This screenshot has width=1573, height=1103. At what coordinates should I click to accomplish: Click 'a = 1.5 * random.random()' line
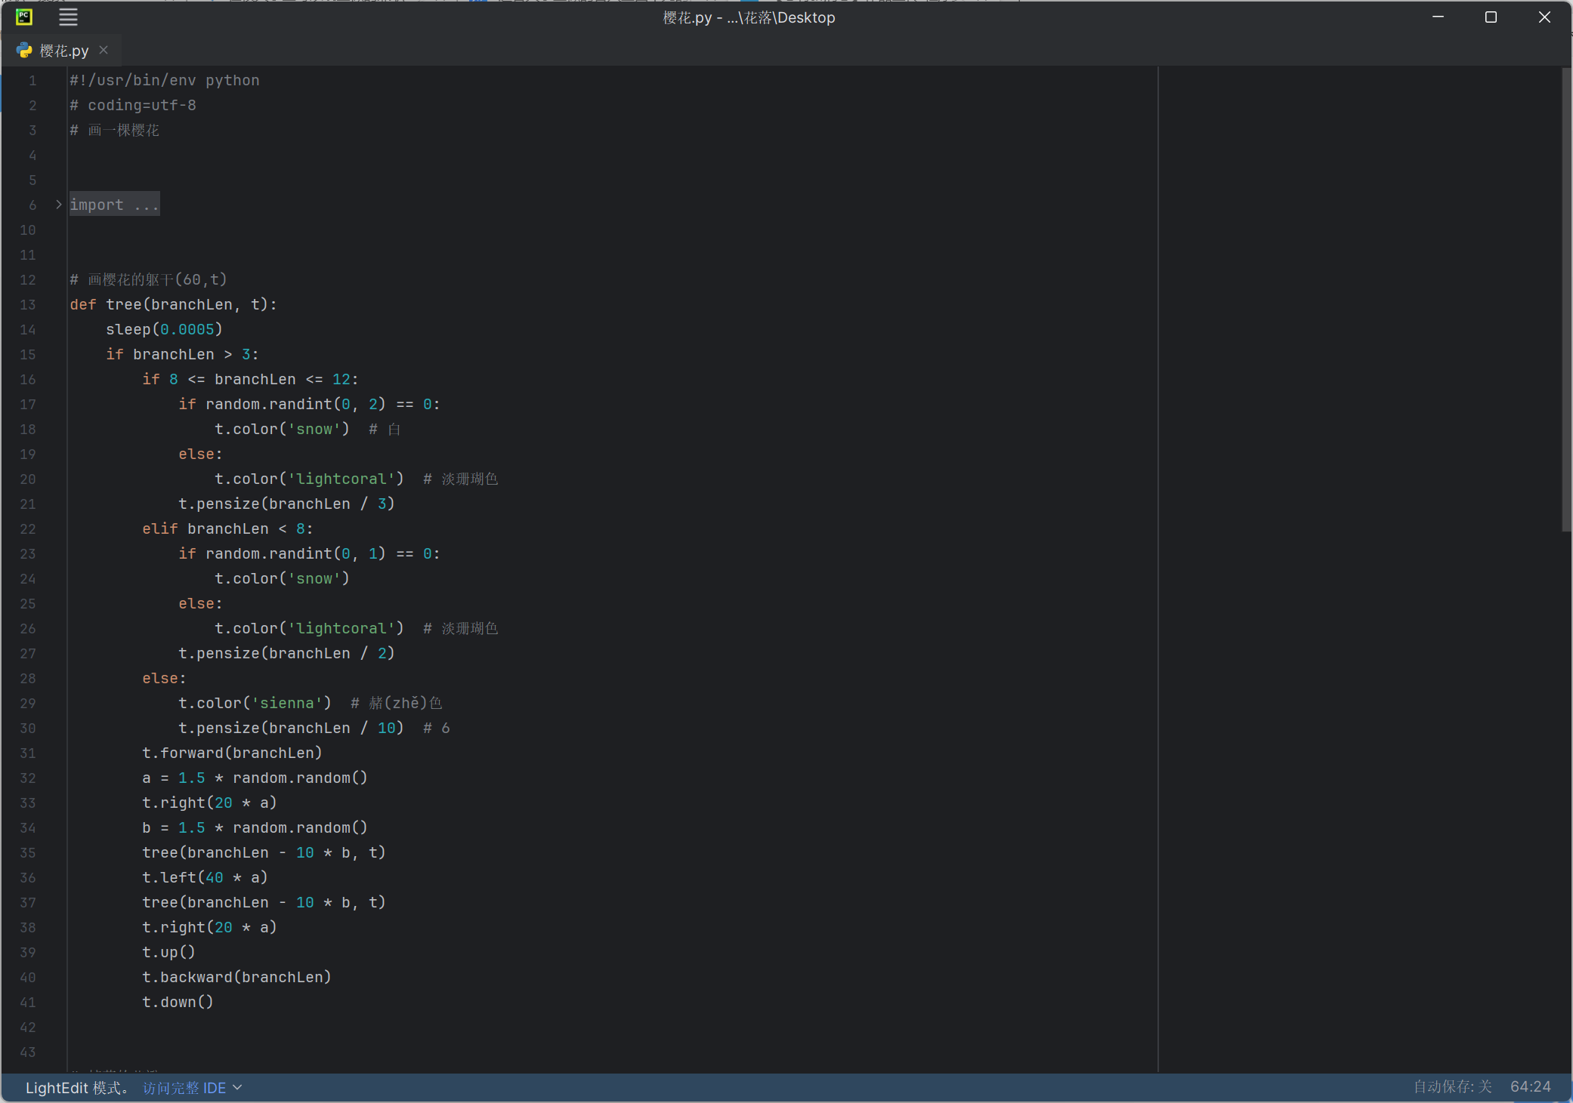click(x=255, y=778)
